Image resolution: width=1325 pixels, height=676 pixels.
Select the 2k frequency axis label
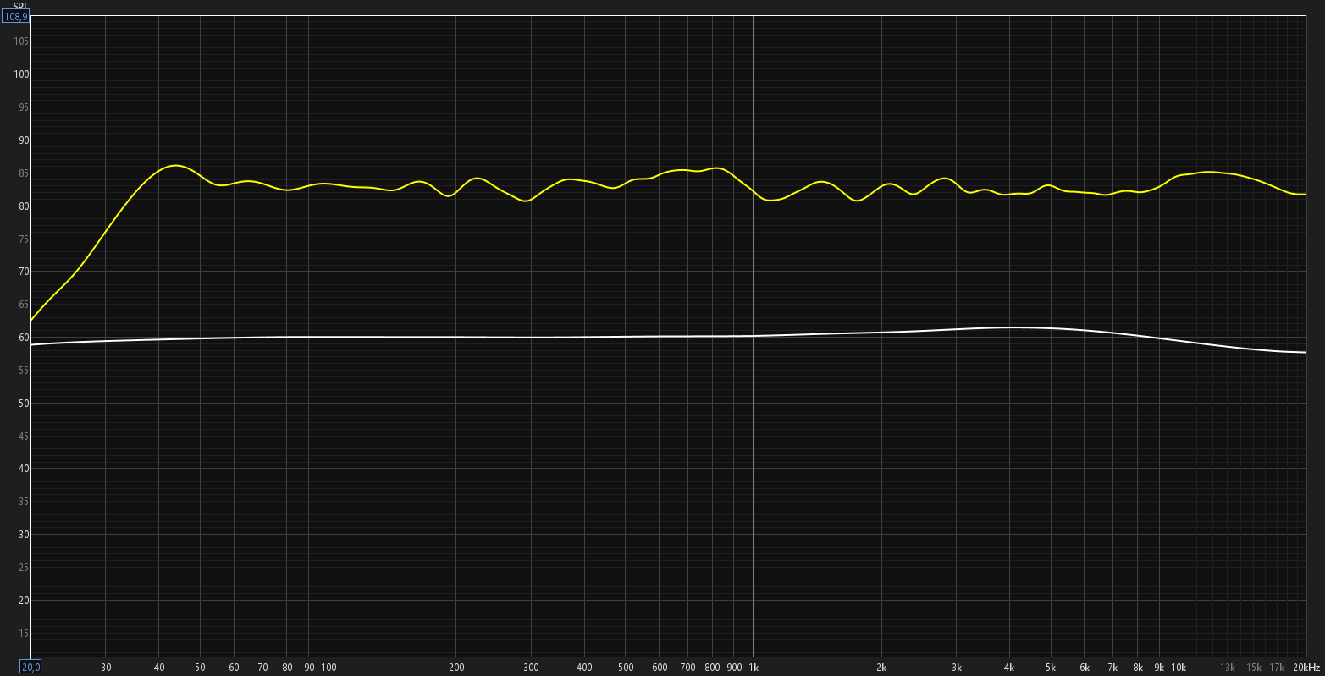coord(881,668)
